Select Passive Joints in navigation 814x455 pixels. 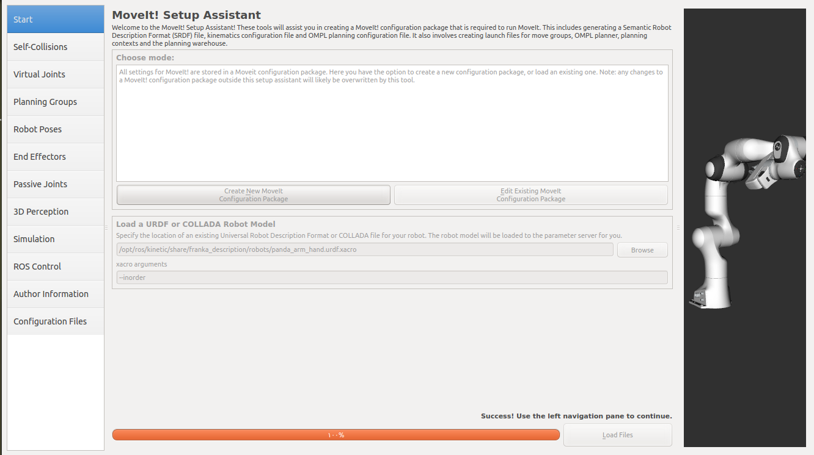[x=56, y=184]
